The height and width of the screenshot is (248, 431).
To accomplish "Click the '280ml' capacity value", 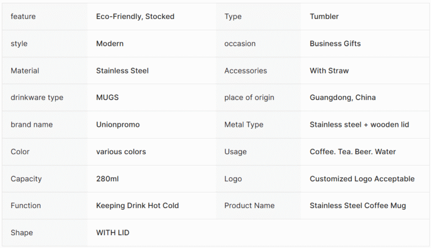I will (x=108, y=179).
